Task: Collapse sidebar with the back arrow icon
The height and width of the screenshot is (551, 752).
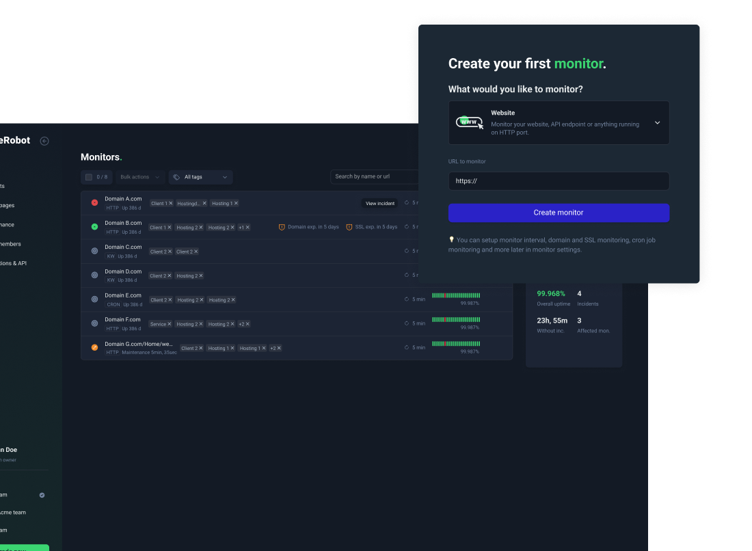Action: click(44, 141)
